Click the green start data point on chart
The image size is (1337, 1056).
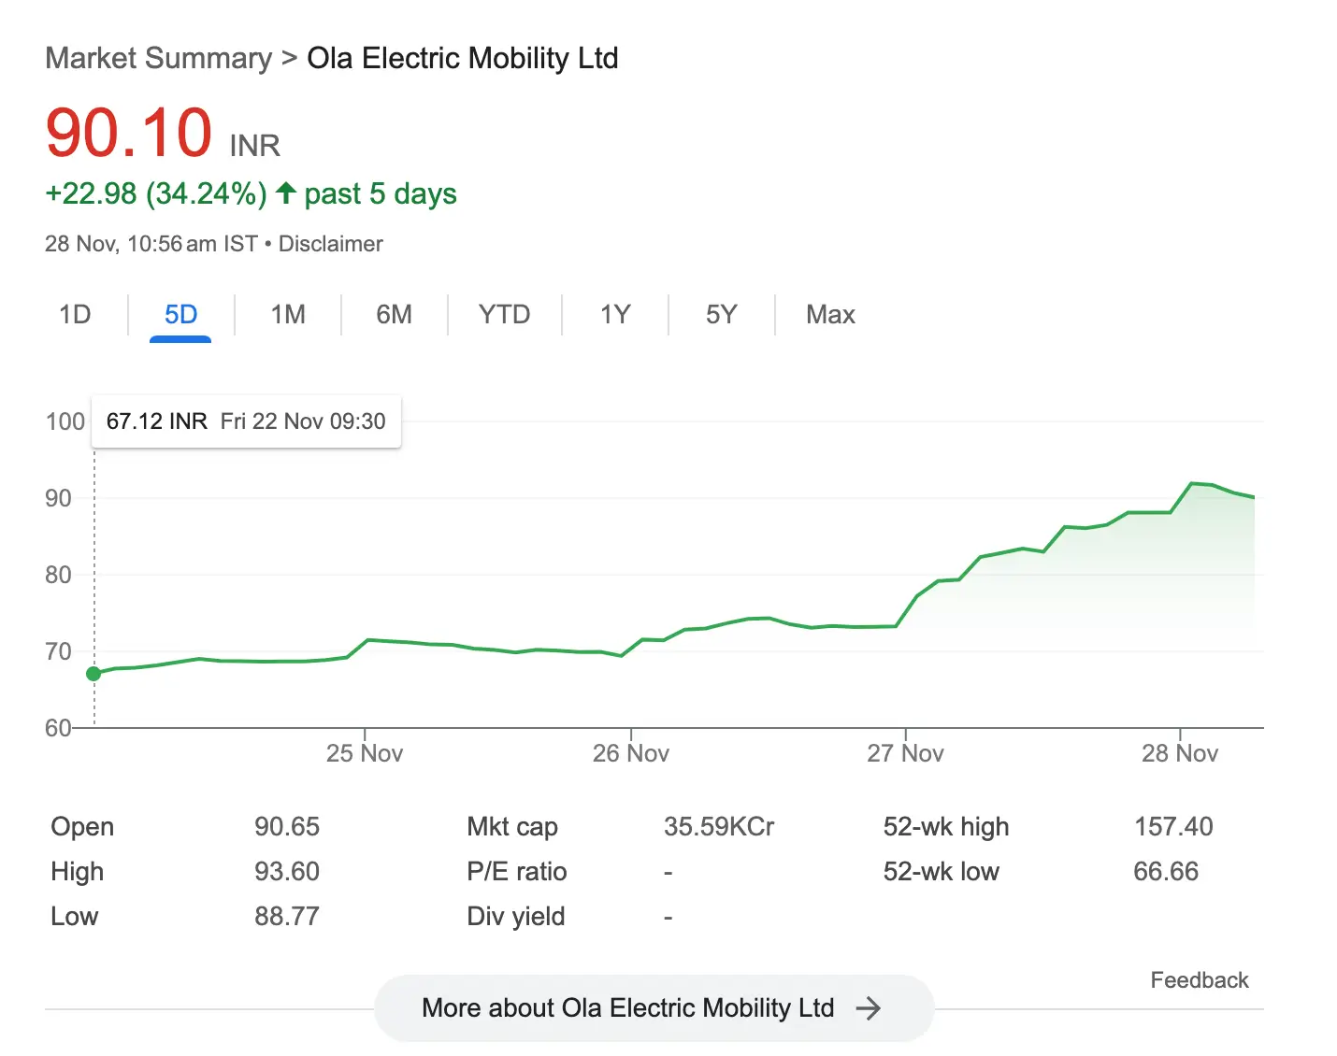coord(93,674)
